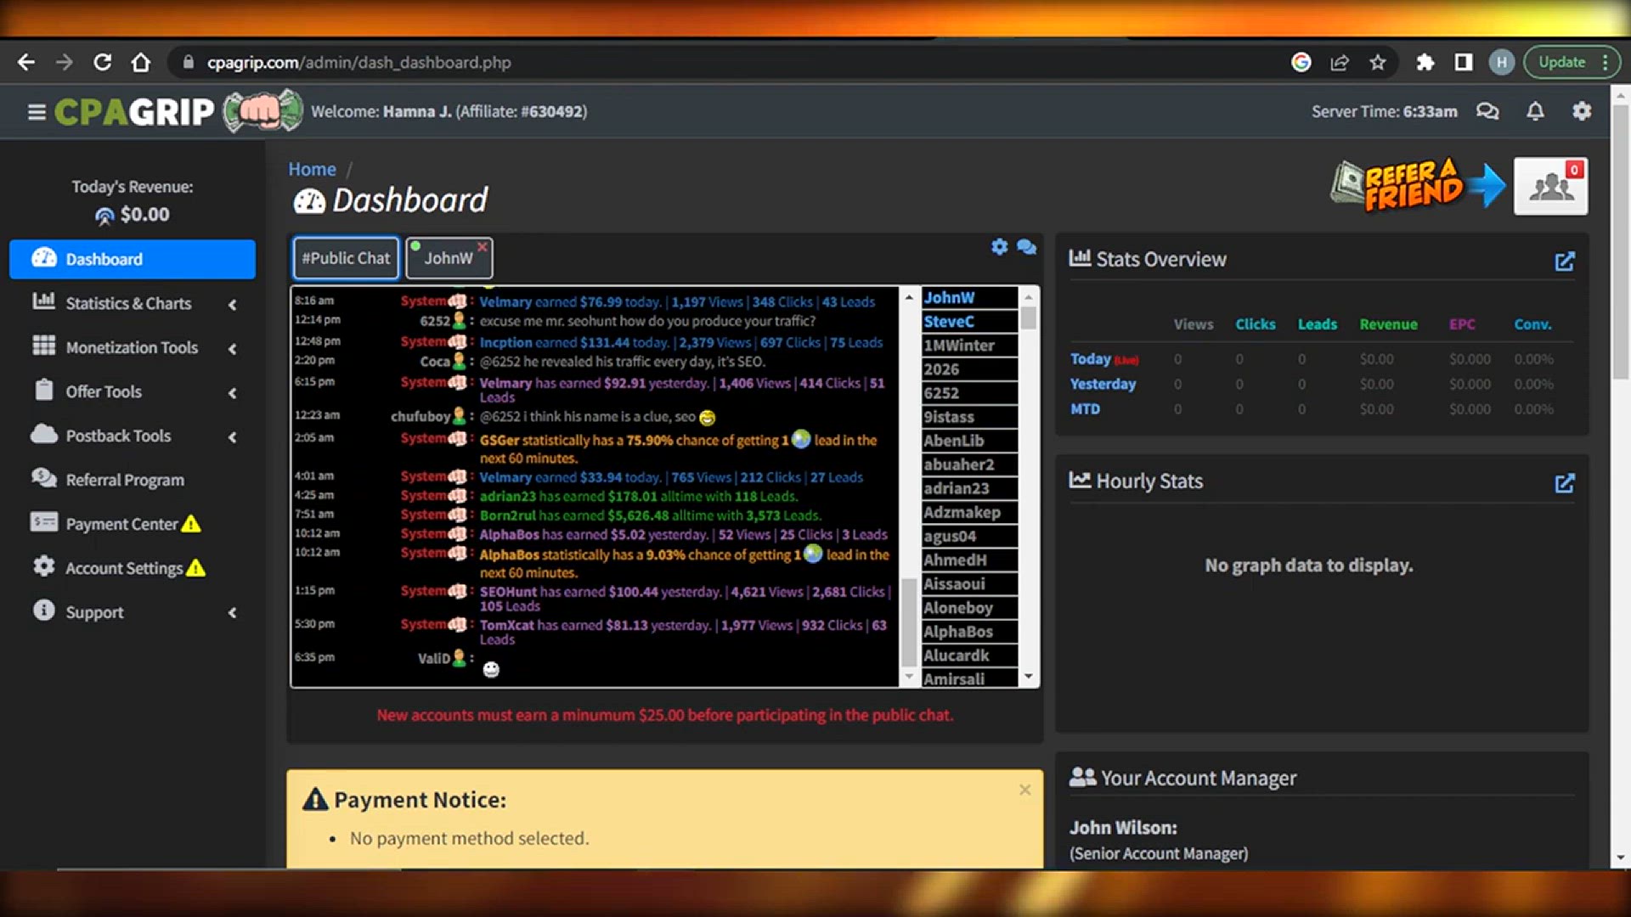Toggle browser side panel
This screenshot has width=1631, height=917.
pos(1464,62)
